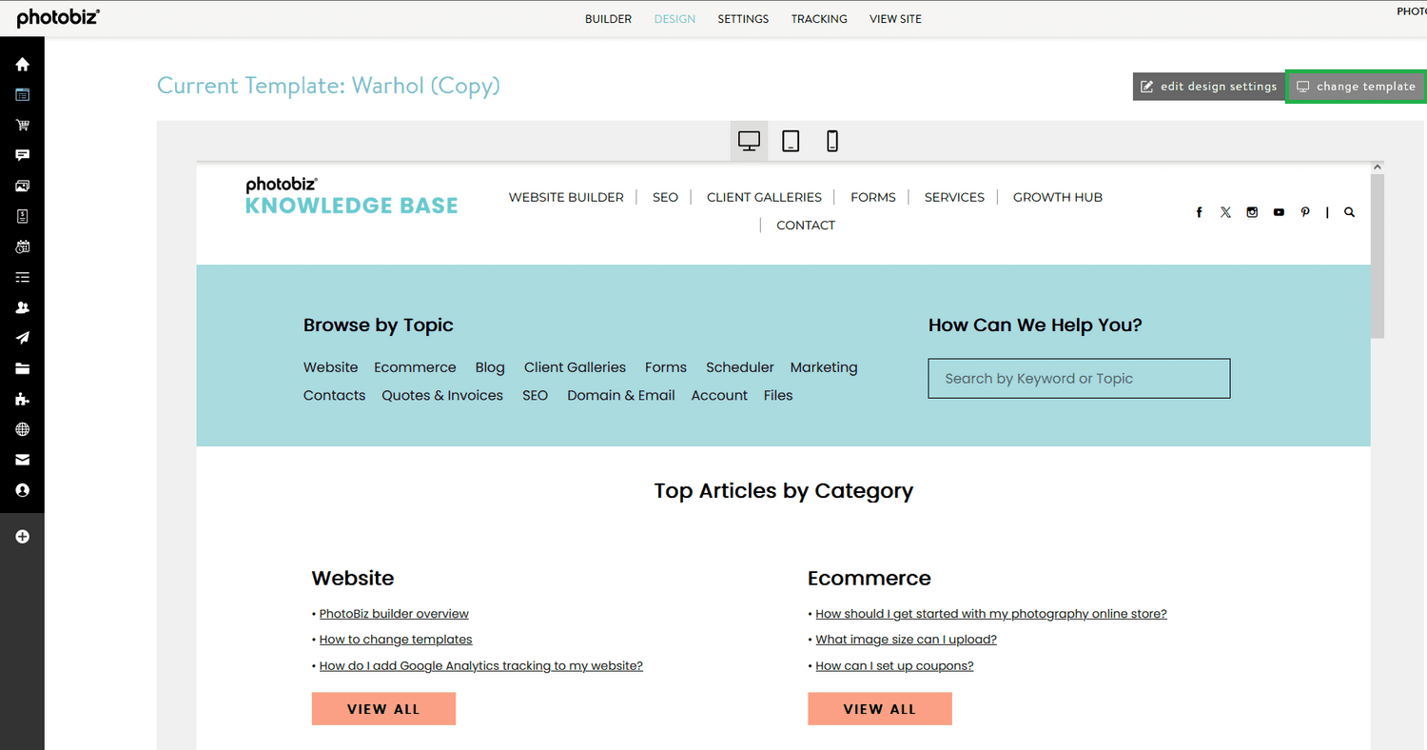This screenshot has height=750, width=1427.
Task: Open the contacts people icon
Action: (22, 307)
